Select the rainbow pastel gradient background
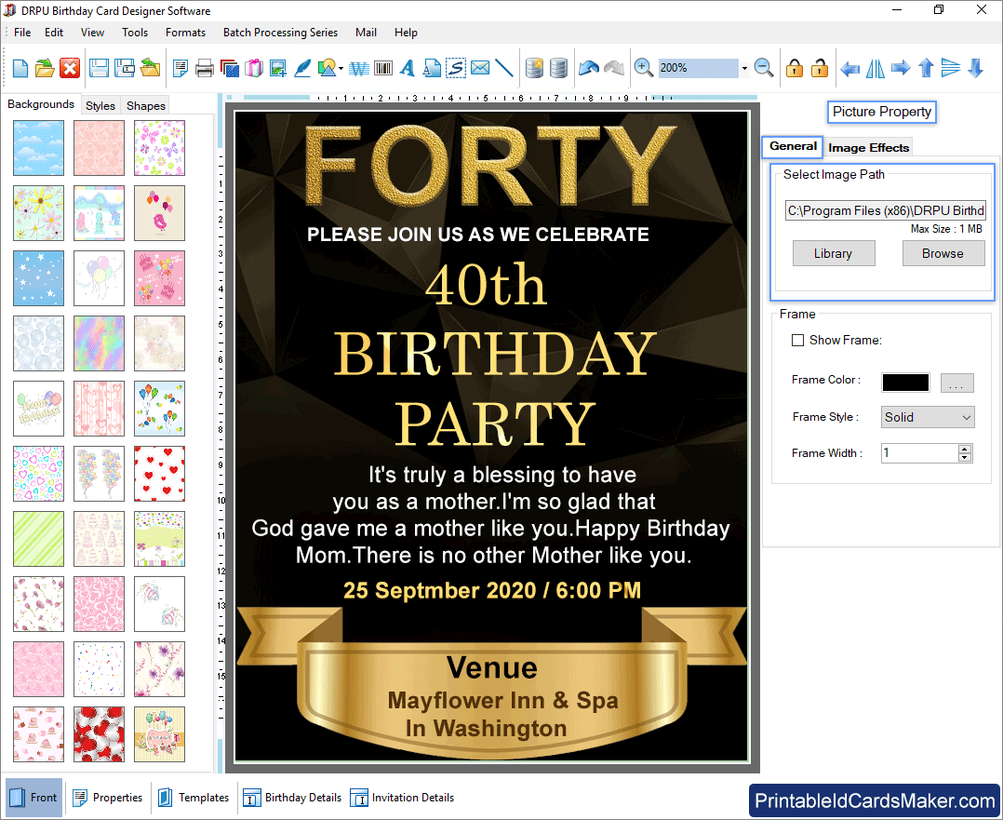This screenshot has width=1003, height=820. pyautogui.click(x=100, y=343)
